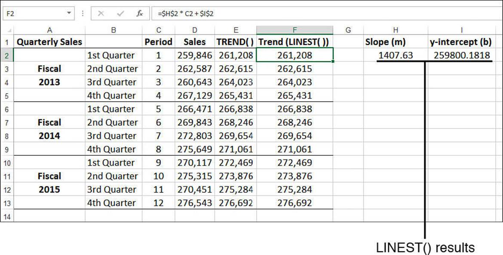Screen dimensions: 503x255
Task: Select Period cell containing 12
Action: coord(159,203)
